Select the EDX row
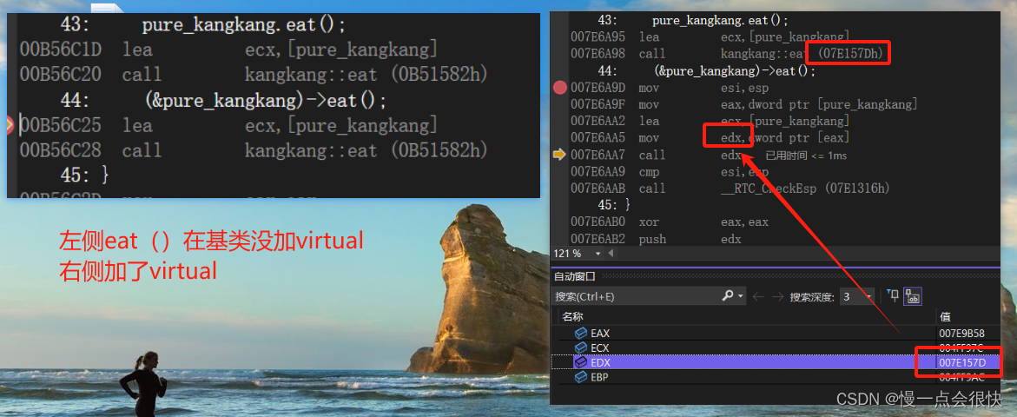The height and width of the screenshot is (417, 1017). click(x=777, y=362)
